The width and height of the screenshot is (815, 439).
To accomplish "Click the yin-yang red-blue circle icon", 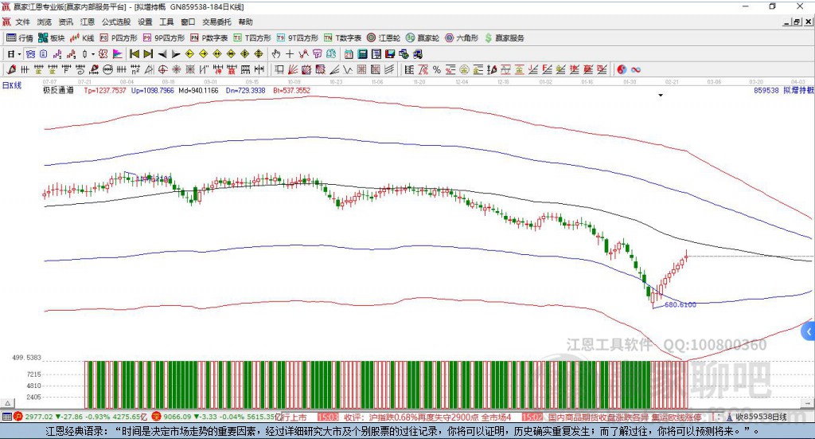I will click(x=622, y=70).
